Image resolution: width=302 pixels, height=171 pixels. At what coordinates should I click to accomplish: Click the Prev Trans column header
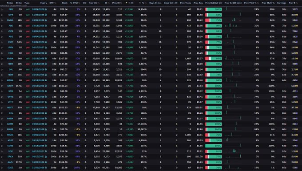point(186,3)
